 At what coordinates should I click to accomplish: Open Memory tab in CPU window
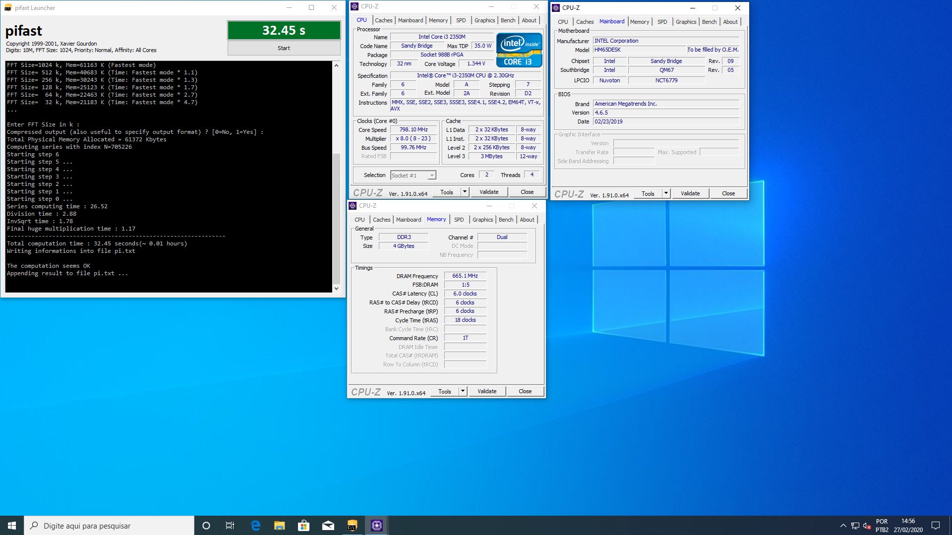coord(438,20)
